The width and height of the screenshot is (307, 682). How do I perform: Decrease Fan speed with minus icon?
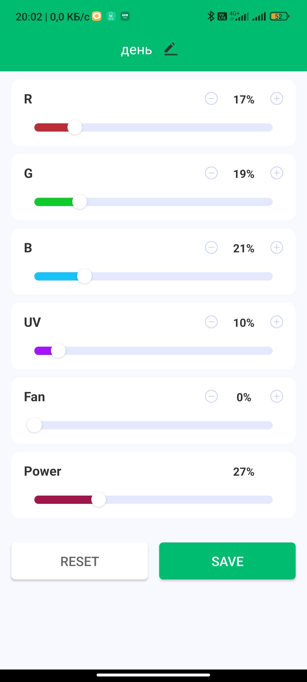click(211, 396)
